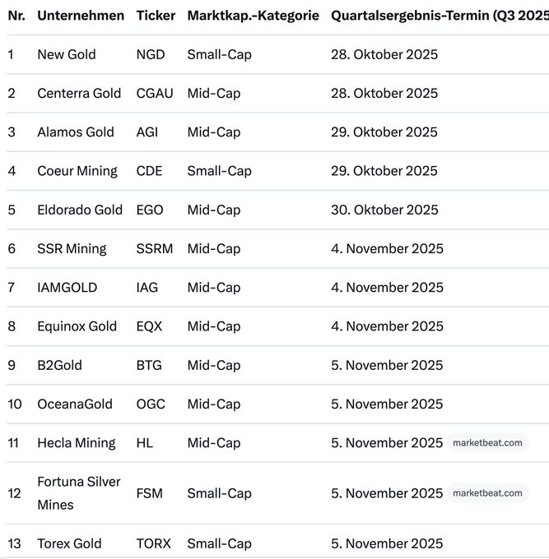549x559 pixels.
Task: Click the CGAU ticker cell
Action: point(155,94)
